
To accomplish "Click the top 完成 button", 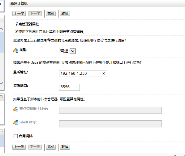I will click(x=51, y=14).
